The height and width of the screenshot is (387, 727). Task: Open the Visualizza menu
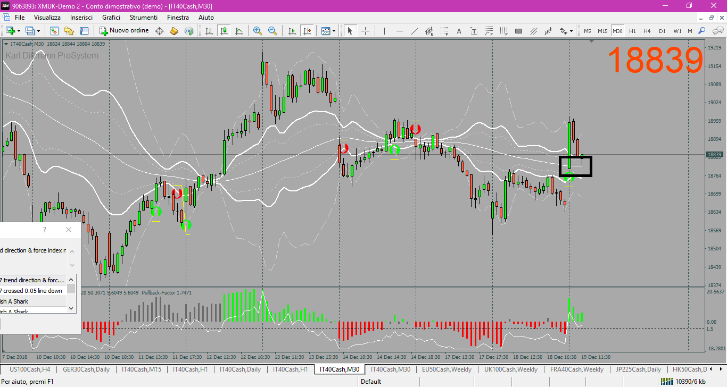point(47,18)
